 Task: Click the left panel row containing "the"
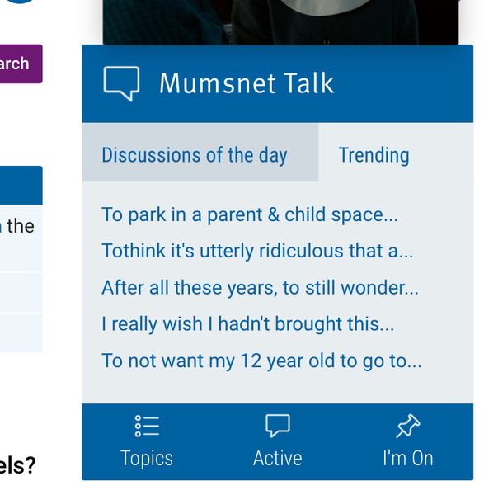pos(21,238)
